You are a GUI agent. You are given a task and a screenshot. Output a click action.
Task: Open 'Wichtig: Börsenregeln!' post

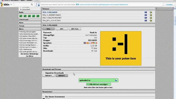coord(28,32)
